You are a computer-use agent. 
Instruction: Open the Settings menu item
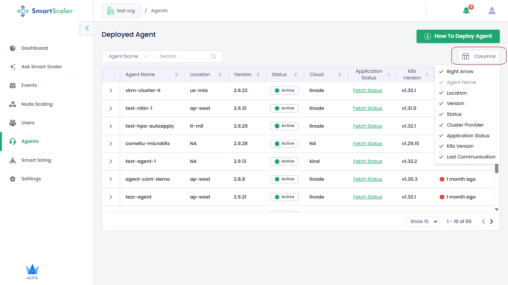pyautogui.click(x=31, y=179)
